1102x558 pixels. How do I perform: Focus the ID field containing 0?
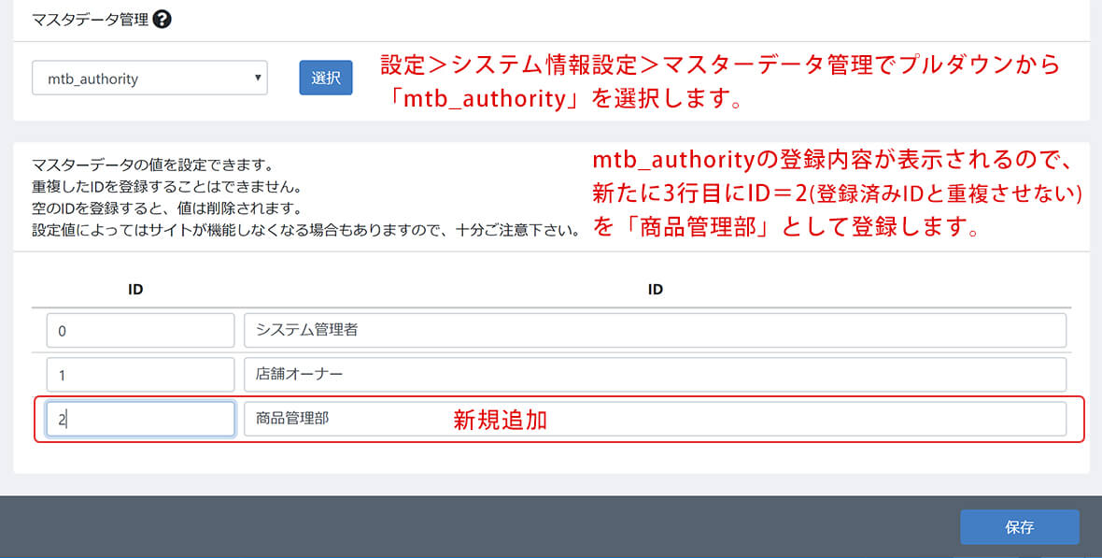pyautogui.click(x=141, y=331)
